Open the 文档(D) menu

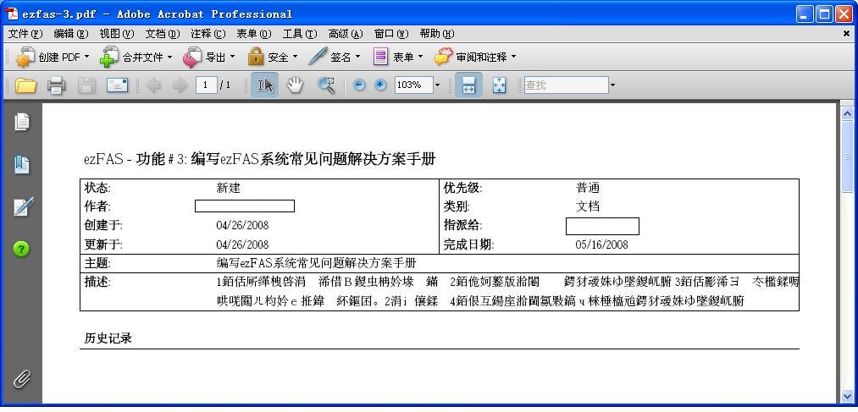click(163, 34)
